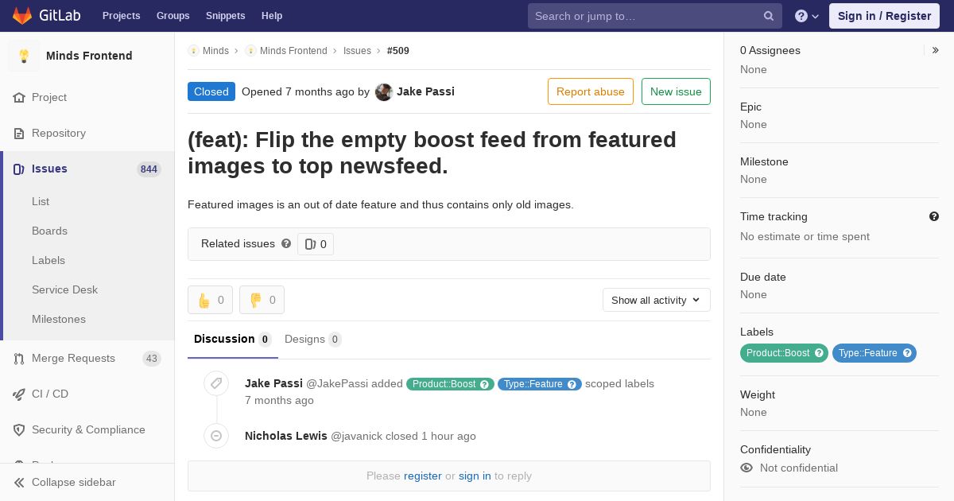Screen dimensions: 954x501
Task: Click the Not confidential eye icon
Action: coord(747,468)
